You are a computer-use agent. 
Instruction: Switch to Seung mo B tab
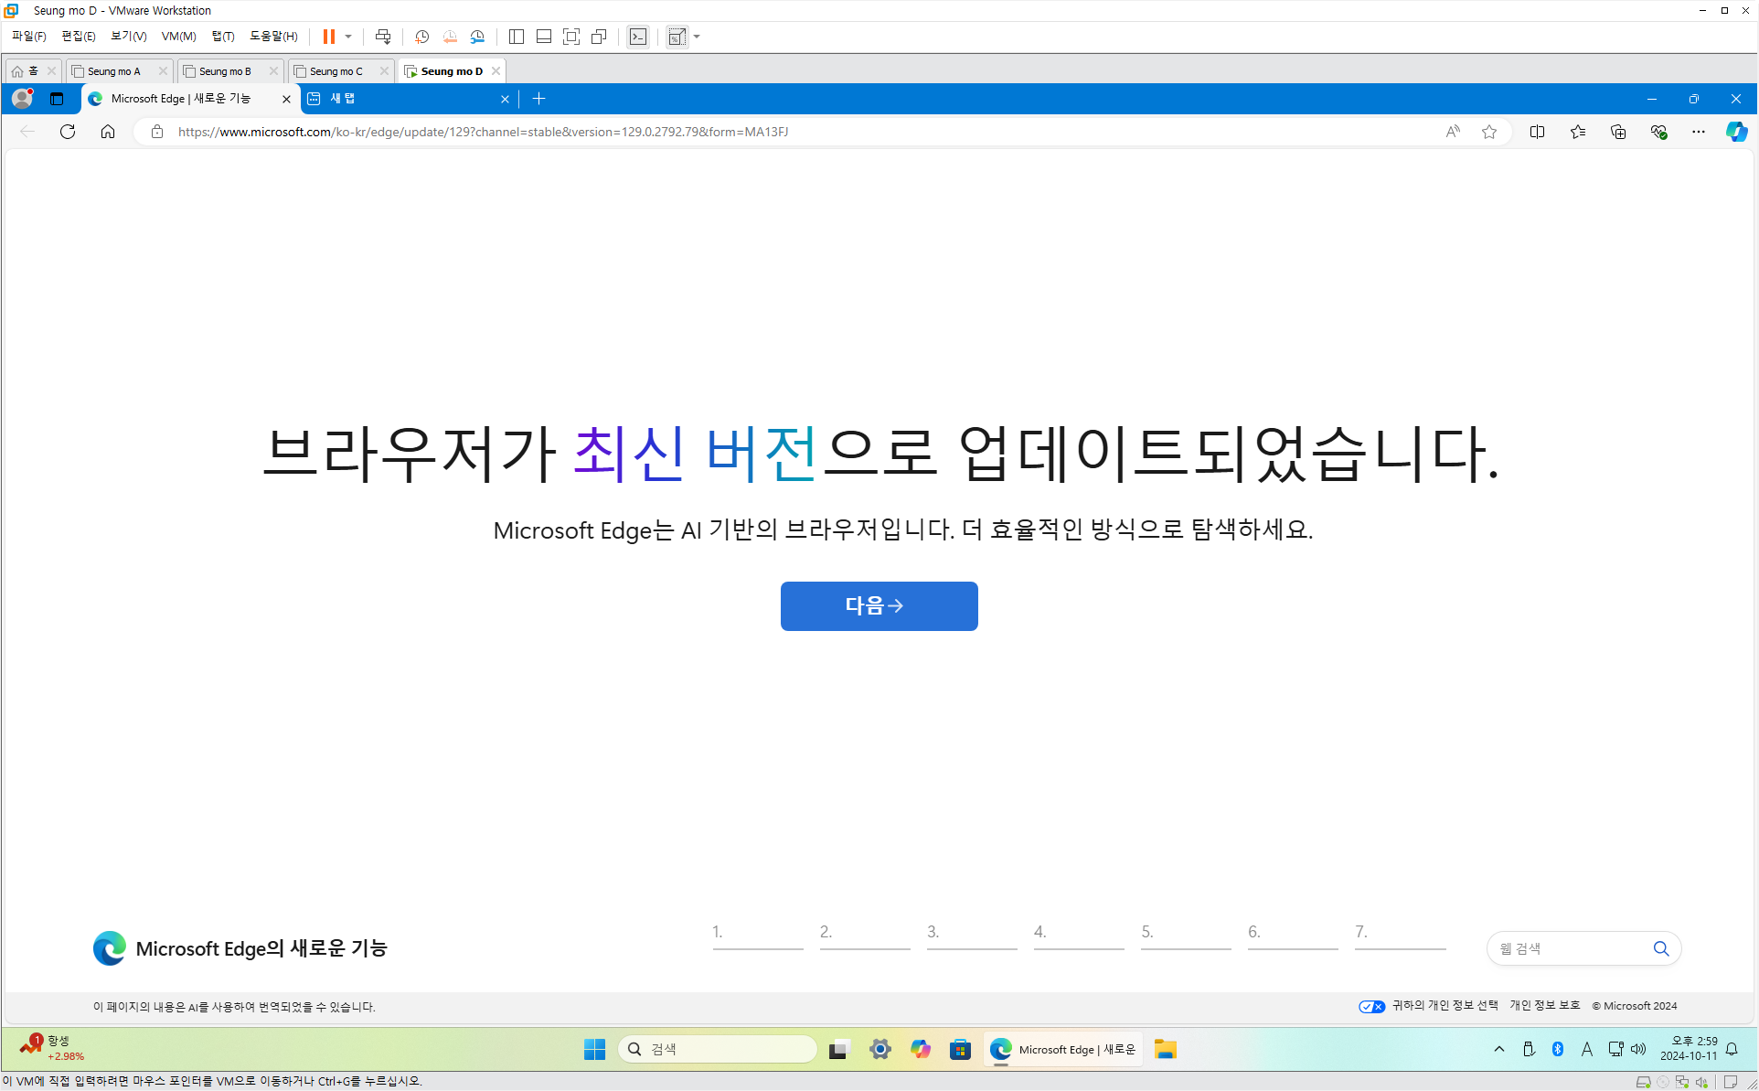pos(225,71)
